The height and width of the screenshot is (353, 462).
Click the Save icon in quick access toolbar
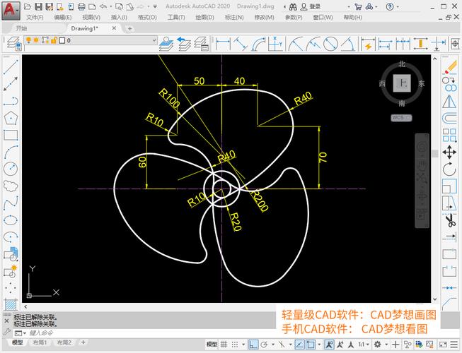coord(39,6)
